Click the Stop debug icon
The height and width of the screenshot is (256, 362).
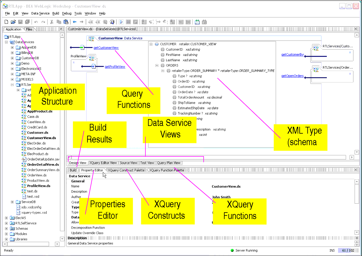pyautogui.click(x=135, y=22)
